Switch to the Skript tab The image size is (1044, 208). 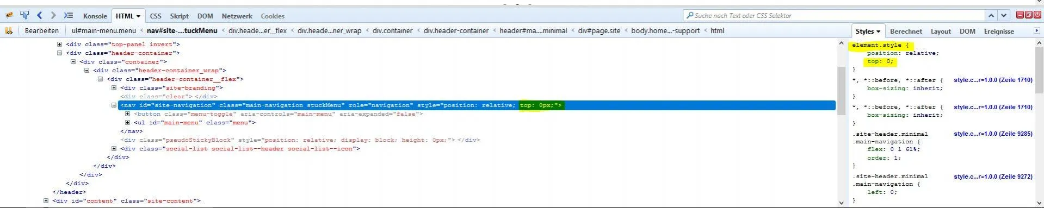click(179, 16)
